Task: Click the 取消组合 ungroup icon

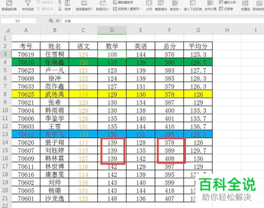Action: click(x=259, y=3)
